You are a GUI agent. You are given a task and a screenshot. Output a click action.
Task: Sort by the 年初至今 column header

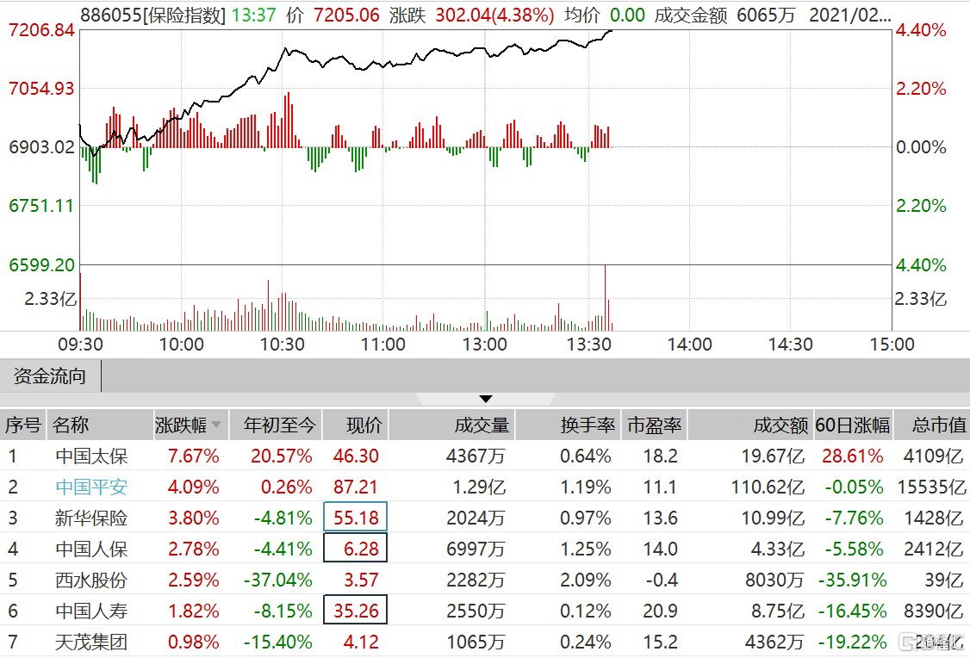point(276,425)
